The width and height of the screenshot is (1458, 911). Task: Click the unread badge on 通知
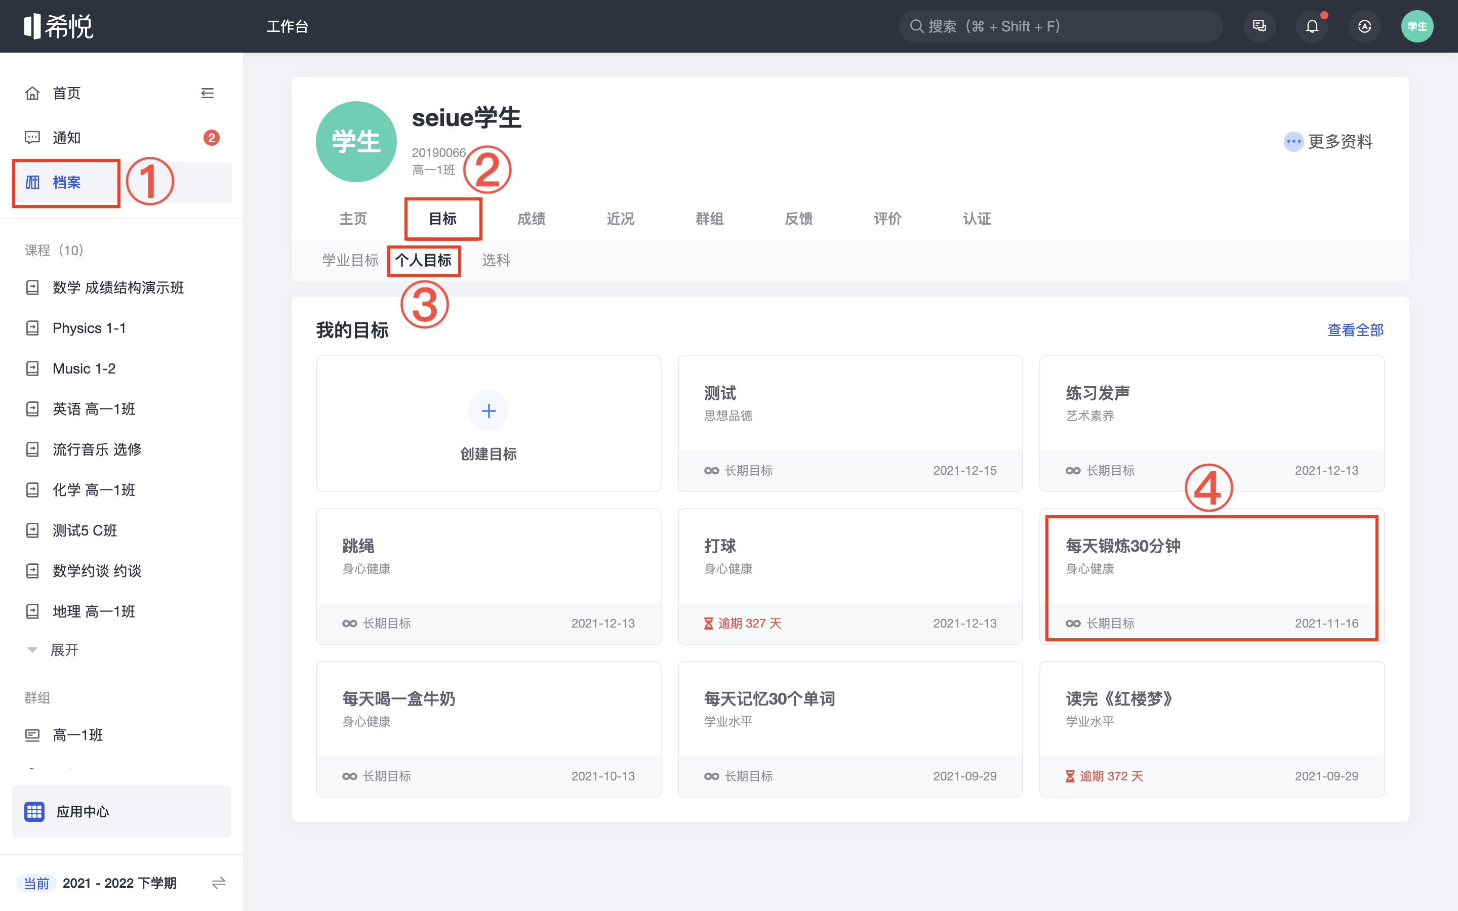tap(211, 138)
